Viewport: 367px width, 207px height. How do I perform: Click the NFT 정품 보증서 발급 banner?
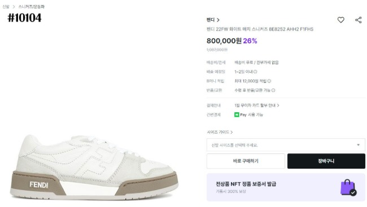[x=286, y=187]
